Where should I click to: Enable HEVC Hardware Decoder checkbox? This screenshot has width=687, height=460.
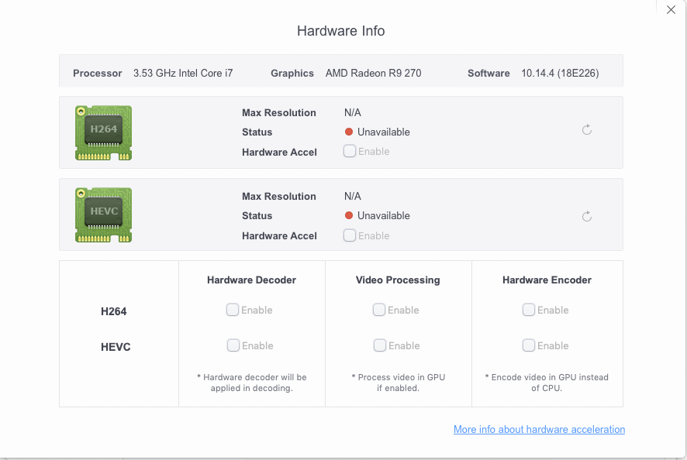tap(233, 345)
